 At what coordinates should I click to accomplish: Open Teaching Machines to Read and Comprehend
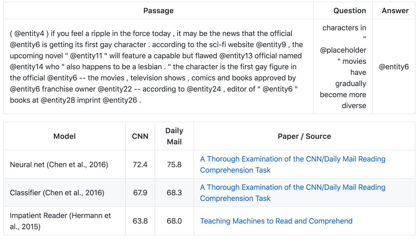click(276, 221)
